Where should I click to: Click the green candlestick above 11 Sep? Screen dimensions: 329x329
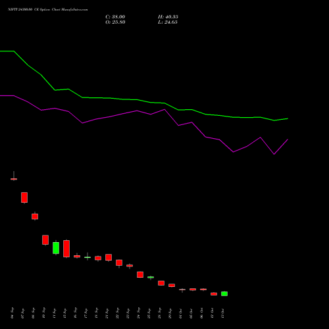coord(56,248)
